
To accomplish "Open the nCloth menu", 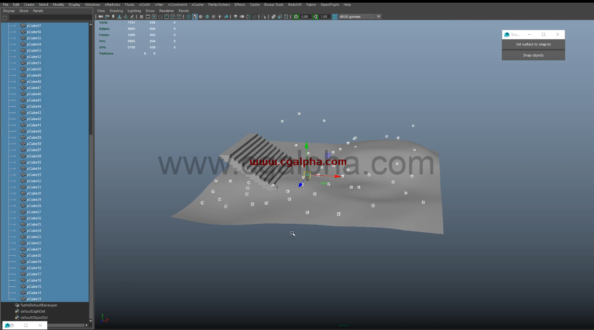I will (144, 4).
